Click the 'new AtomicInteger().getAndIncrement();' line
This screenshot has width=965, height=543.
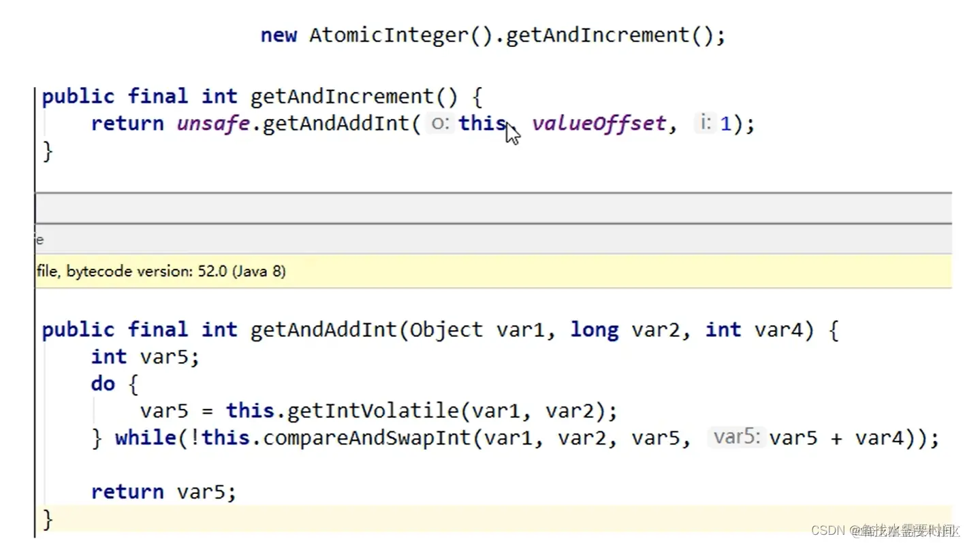coord(493,35)
